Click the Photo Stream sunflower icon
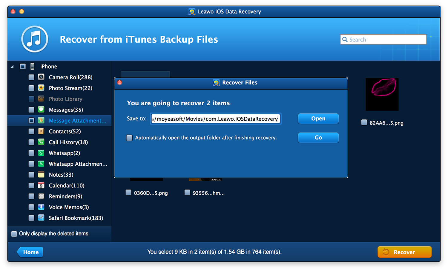This screenshot has width=448, height=271. click(x=41, y=88)
